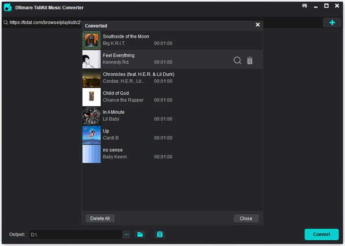
Task: Click the title Feel Everything
Action: point(118,55)
